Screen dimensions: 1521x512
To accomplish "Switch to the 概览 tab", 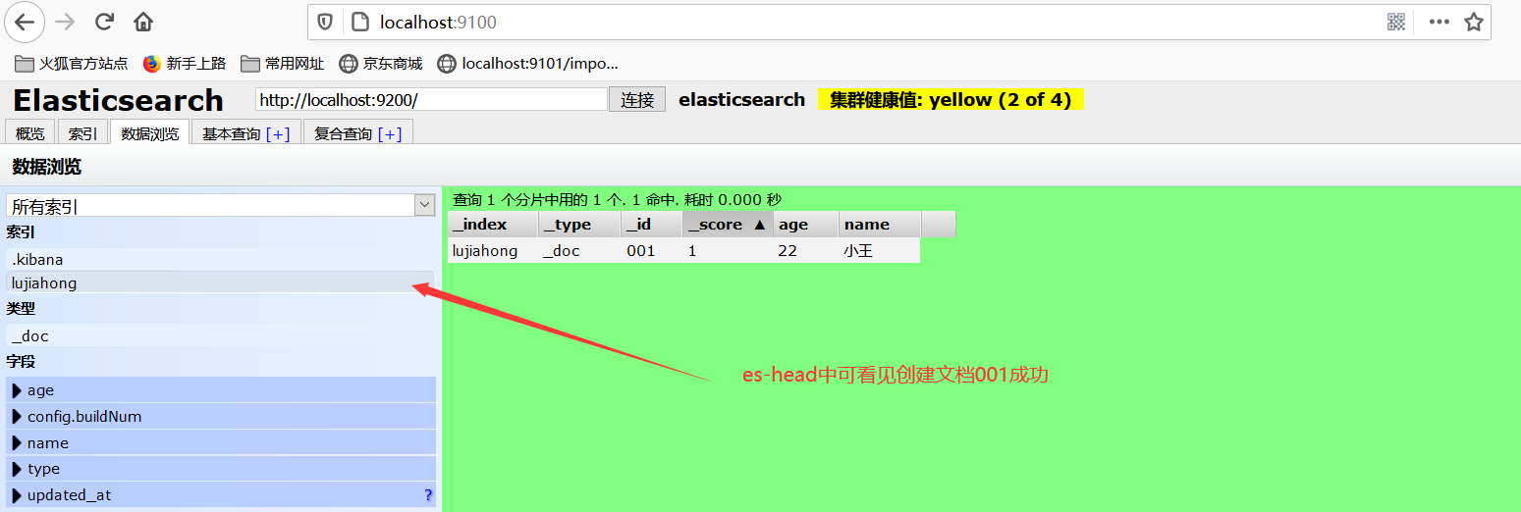I will coord(29,134).
